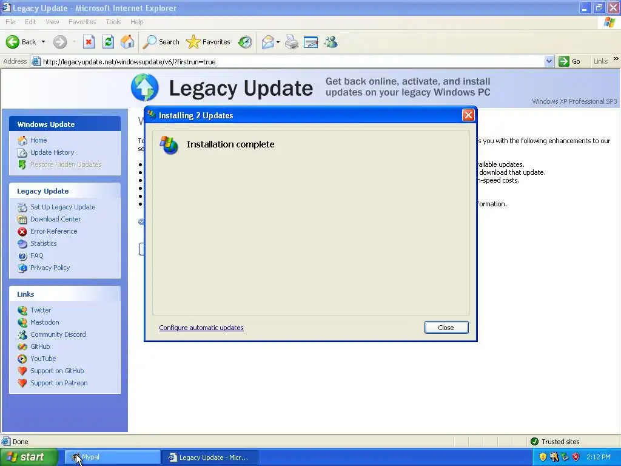Viewport: 621px width, 466px height.
Task: Click the Legacy Update globe logo
Action: [x=144, y=87]
